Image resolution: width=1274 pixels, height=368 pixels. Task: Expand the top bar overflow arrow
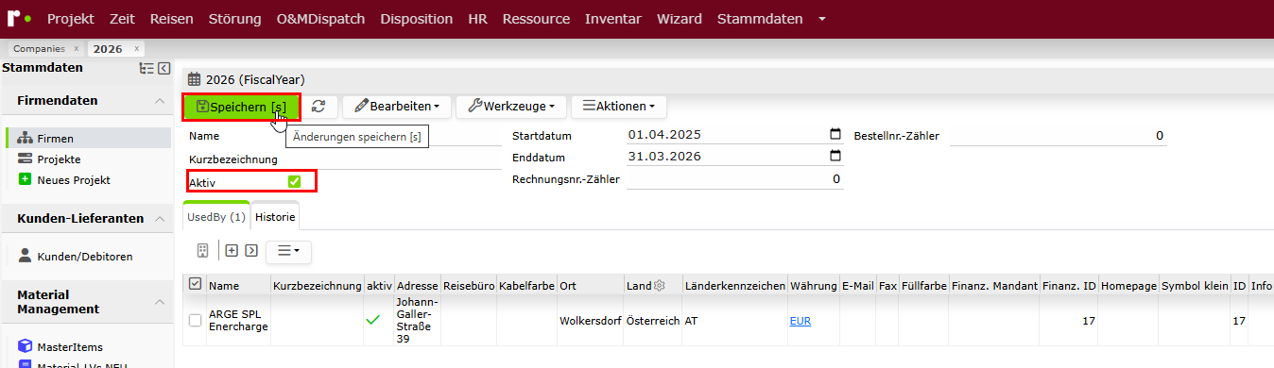click(822, 19)
